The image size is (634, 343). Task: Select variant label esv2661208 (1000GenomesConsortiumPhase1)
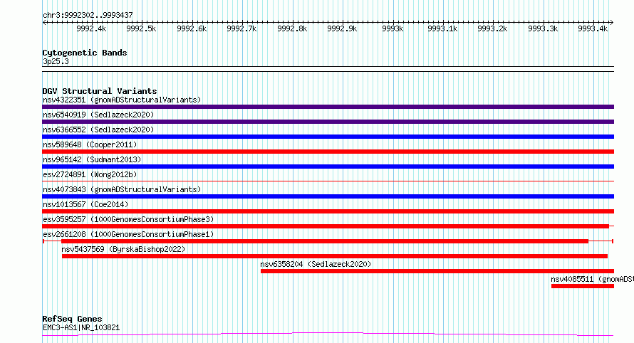pyautogui.click(x=128, y=234)
